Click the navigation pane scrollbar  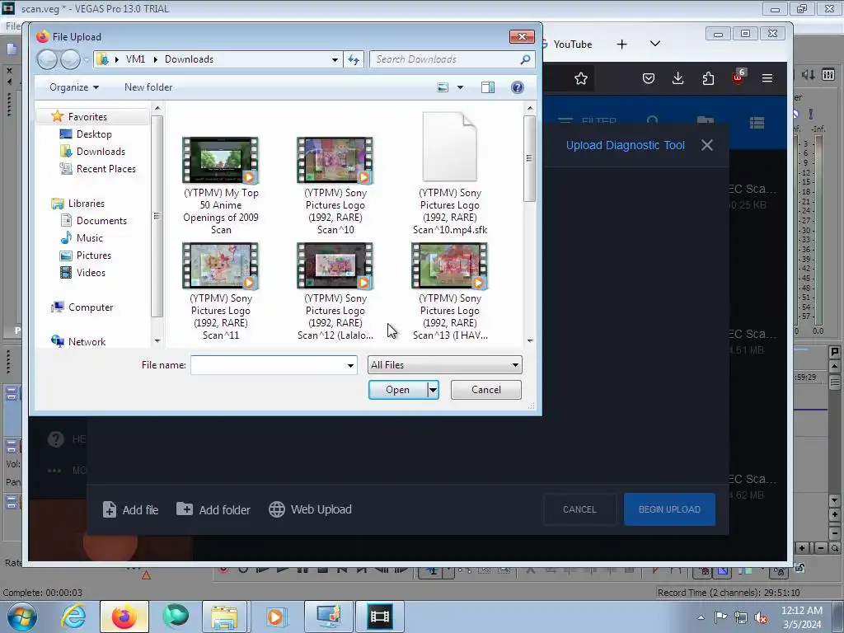click(157, 215)
